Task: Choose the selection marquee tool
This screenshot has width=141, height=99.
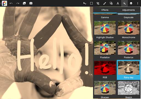Action: point(91,3)
